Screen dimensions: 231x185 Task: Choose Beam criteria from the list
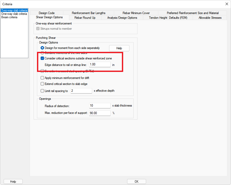(9, 17)
